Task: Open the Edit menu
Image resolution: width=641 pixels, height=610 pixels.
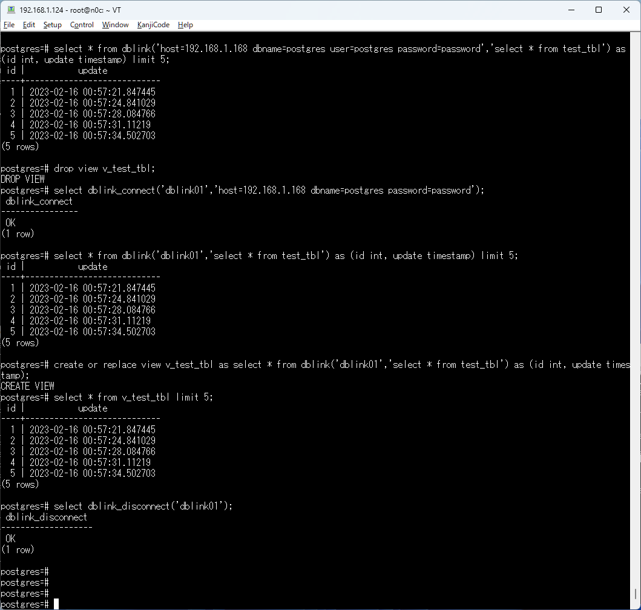Action: pos(29,25)
